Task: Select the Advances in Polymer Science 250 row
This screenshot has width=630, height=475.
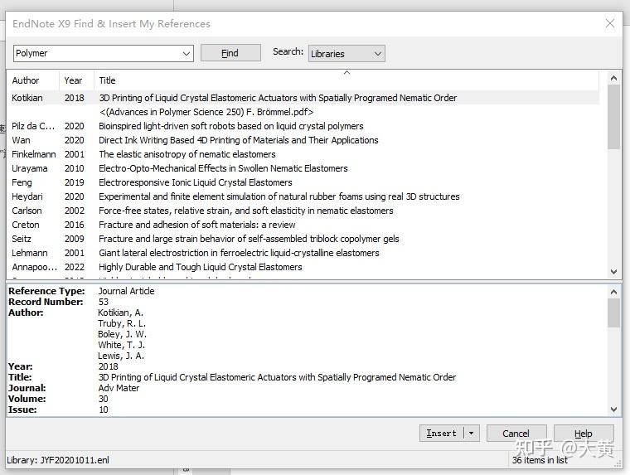Action: [303, 112]
